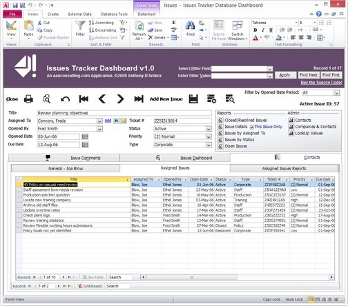
Task: Open the Assigned Issues Reports tab
Action: [x=284, y=168]
